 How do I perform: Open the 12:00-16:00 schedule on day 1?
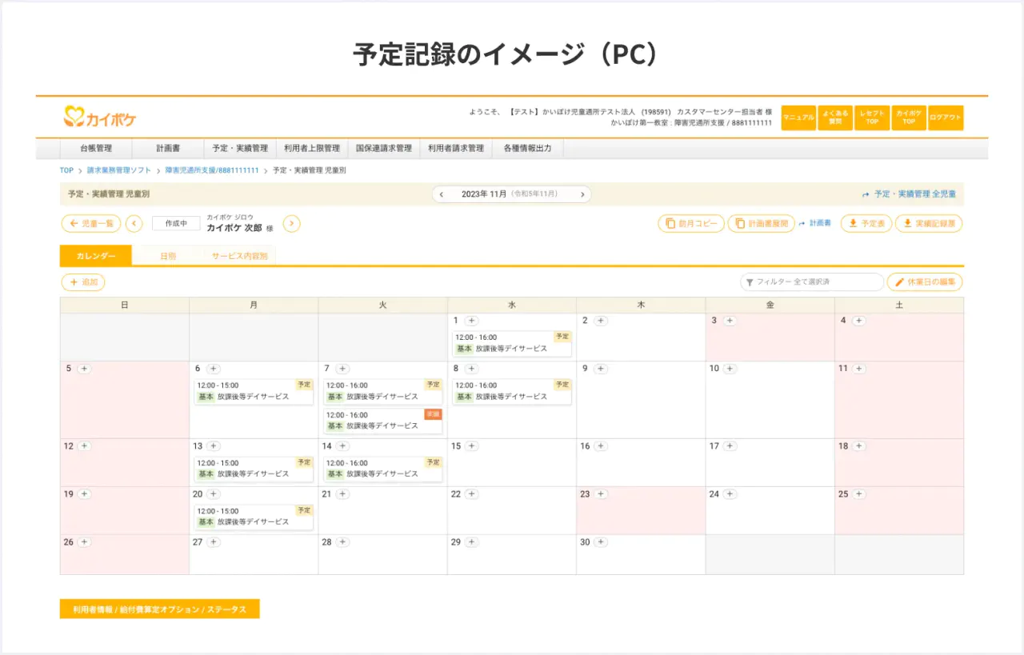tap(512, 343)
